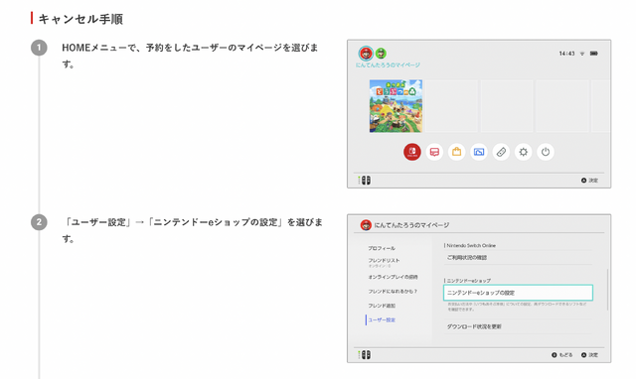Select ユーザー設定 in My Page menu

coord(382,319)
